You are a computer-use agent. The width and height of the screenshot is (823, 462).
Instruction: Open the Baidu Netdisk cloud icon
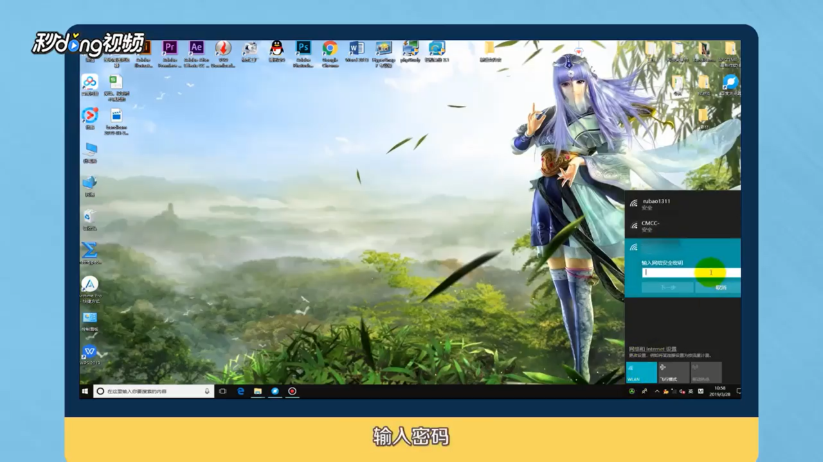coord(89,85)
